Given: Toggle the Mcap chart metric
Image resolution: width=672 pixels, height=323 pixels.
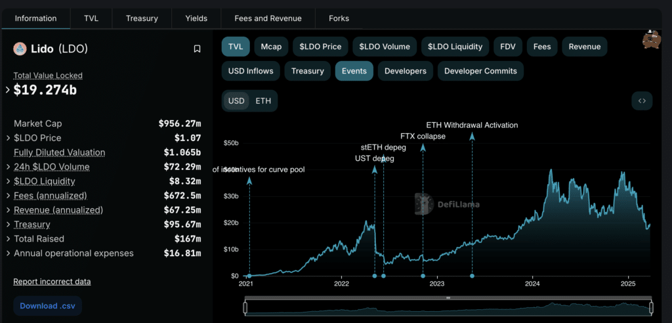Looking at the screenshot, I should click(x=271, y=47).
